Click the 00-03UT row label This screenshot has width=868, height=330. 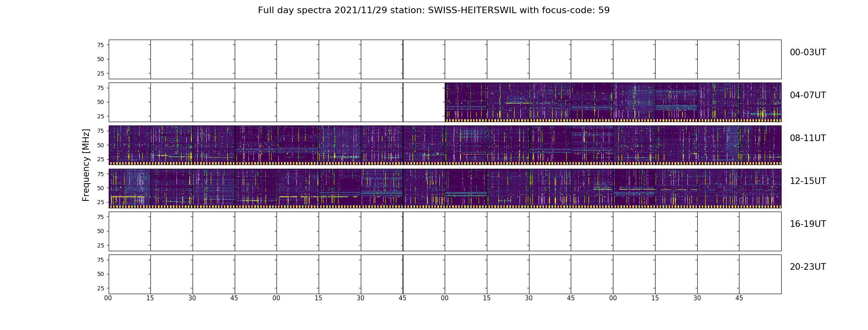coord(808,52)
